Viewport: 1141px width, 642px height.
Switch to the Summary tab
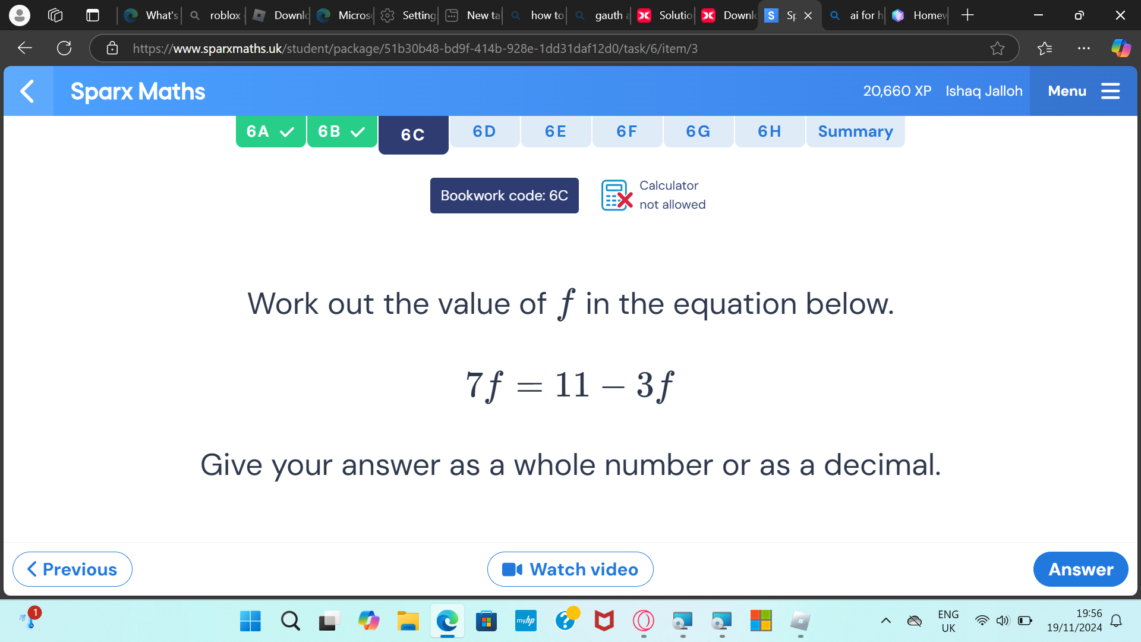[855, 131]
